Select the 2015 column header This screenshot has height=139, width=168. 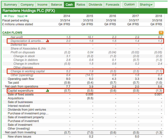point(89,16)
